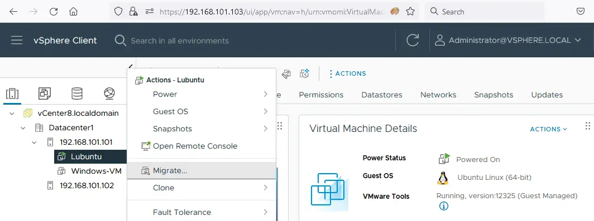Bookmark this page with the star icon
This screenshot has width=594, height=221.
410,11
